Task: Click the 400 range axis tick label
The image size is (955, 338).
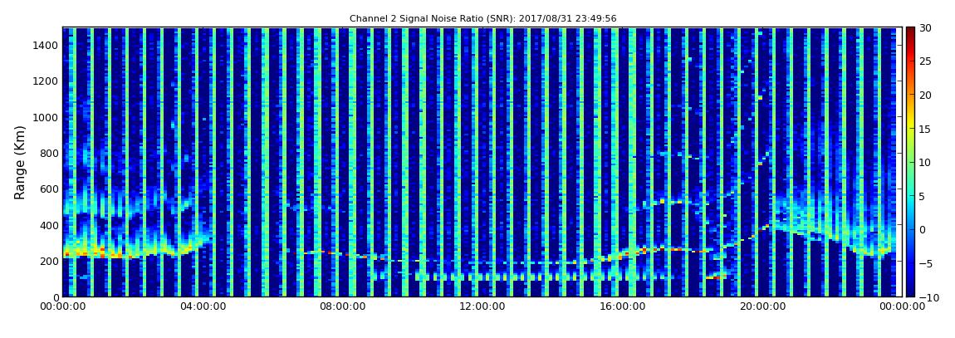Action: tap(49, 225)
